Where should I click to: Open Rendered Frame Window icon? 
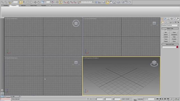(126, 2)
